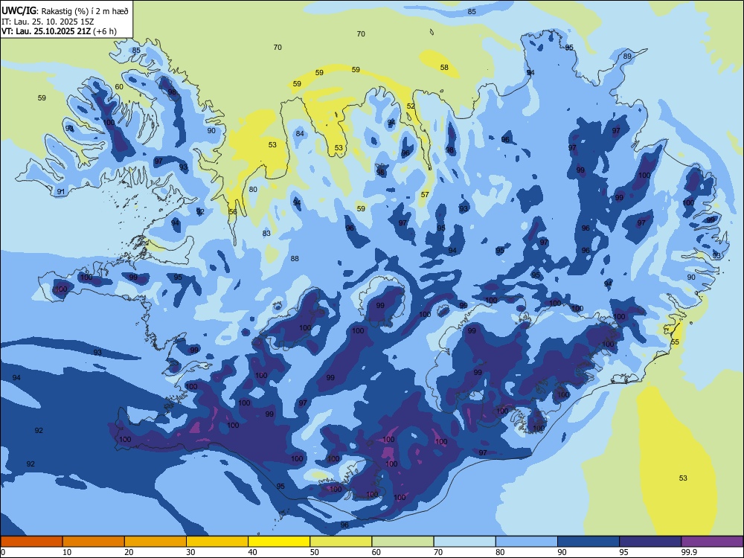Click the 'UWC/IG: Rakastig (%) í 2 m hæð' title
744x558 pixels.
[x=65, y=10]
